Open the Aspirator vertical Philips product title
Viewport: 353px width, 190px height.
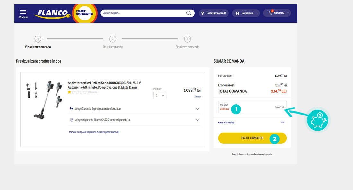(105, 85)
